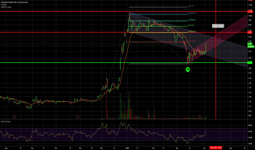Open the earnings marker before Nov
This screenshot has width=255, height=150.
click(x=77, y=117)
